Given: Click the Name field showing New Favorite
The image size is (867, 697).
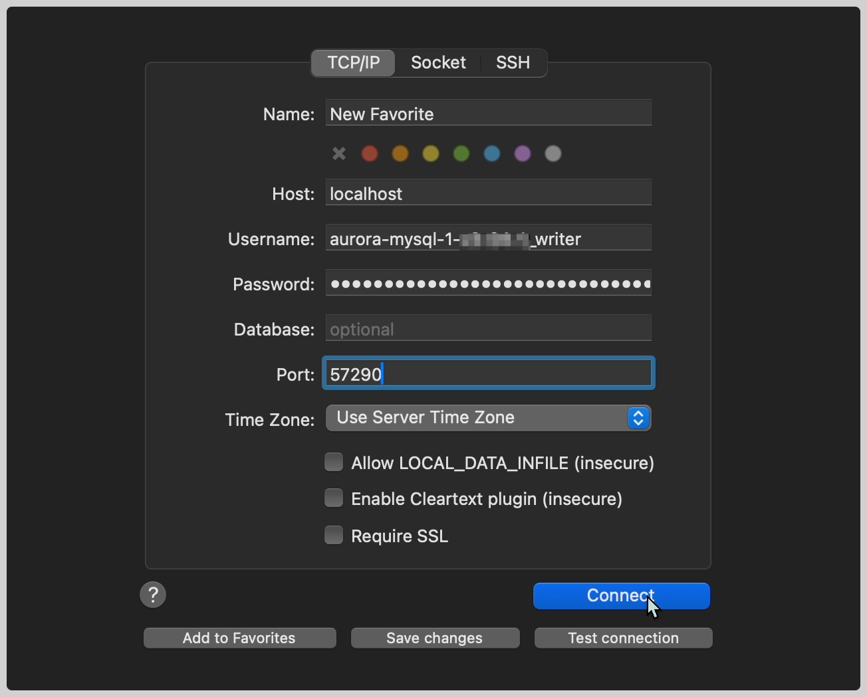Looking at the screenshot, I should point(488,113).
